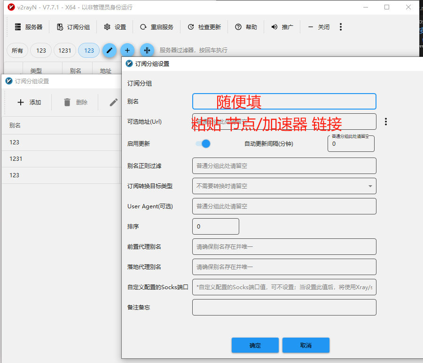This screenshot has width=423, height=363.
Task: Click the three-dot icon beside Url field
Action: 386,122
